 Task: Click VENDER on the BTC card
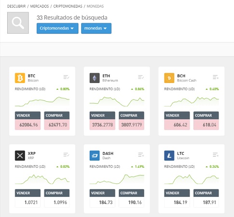28,115
